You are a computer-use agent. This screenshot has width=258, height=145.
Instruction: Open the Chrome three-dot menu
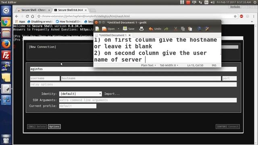(x=254, y=16)
